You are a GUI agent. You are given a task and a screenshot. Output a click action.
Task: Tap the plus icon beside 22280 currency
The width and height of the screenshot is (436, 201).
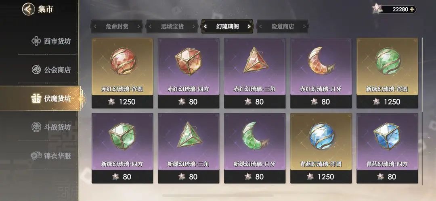[412, 9]
